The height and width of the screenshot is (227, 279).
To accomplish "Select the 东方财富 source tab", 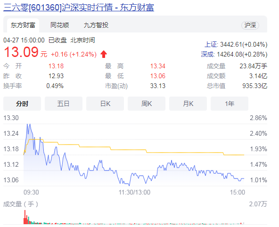I will click(23, 25).
